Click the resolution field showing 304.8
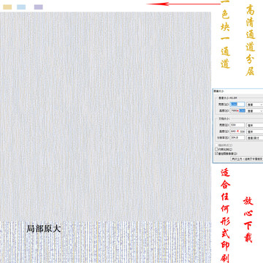 [237, 137]
